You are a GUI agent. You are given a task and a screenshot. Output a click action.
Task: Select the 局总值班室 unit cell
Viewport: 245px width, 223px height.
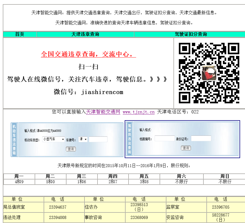pos(23,207)
